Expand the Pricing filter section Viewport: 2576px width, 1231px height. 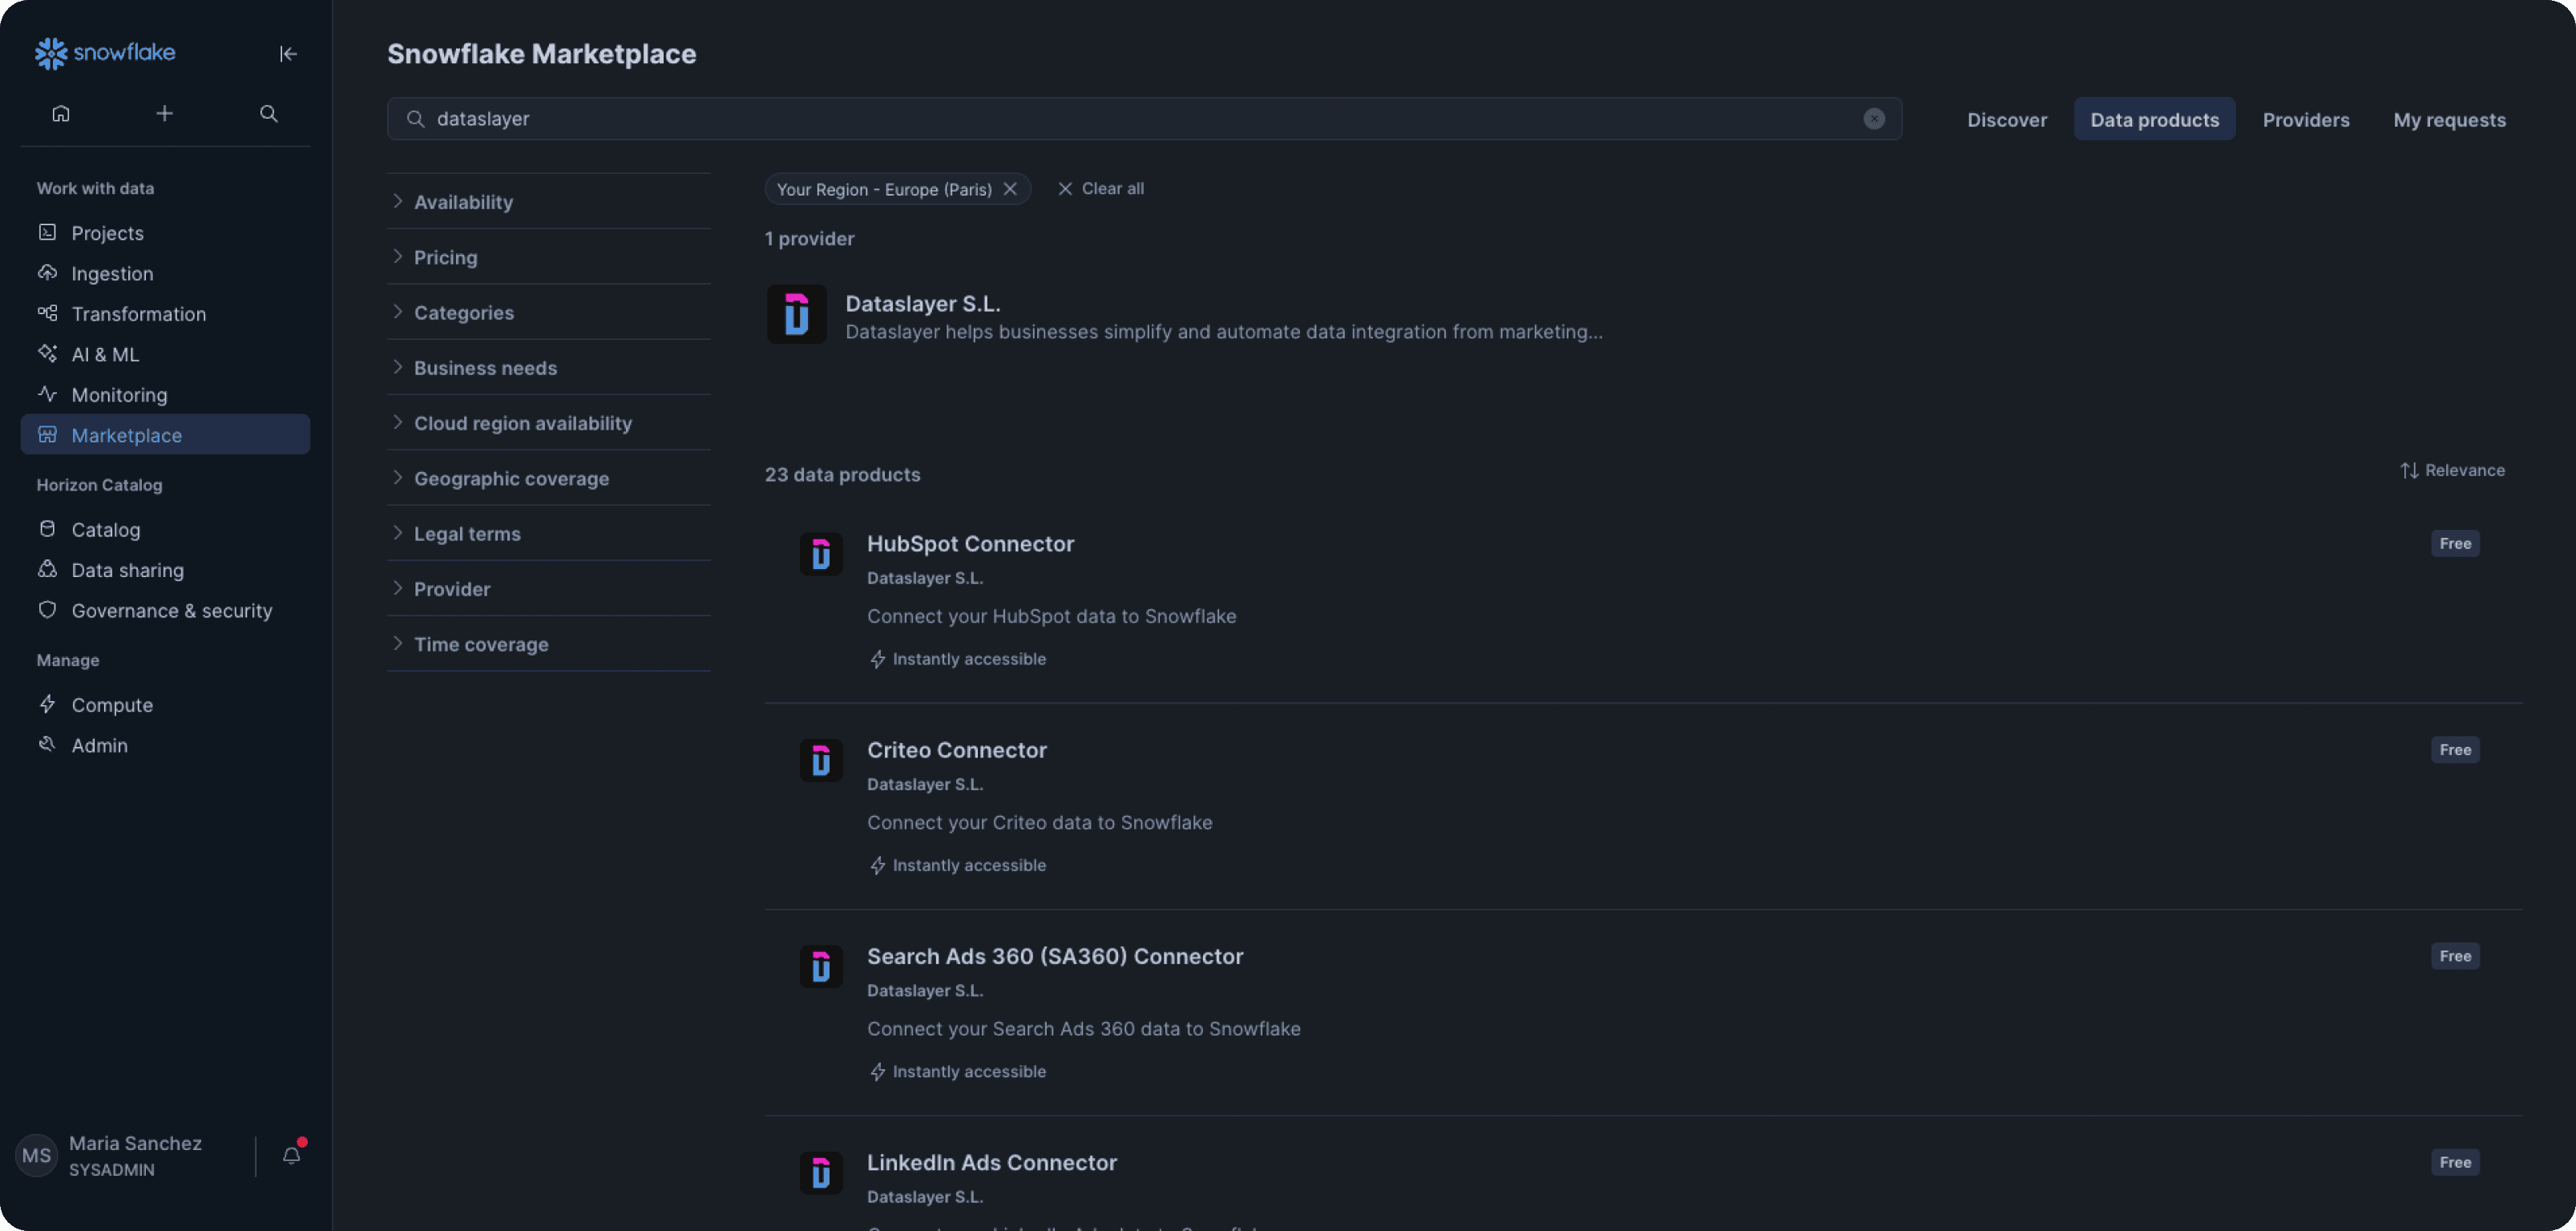pyautogui.click(x=445, y=257)
